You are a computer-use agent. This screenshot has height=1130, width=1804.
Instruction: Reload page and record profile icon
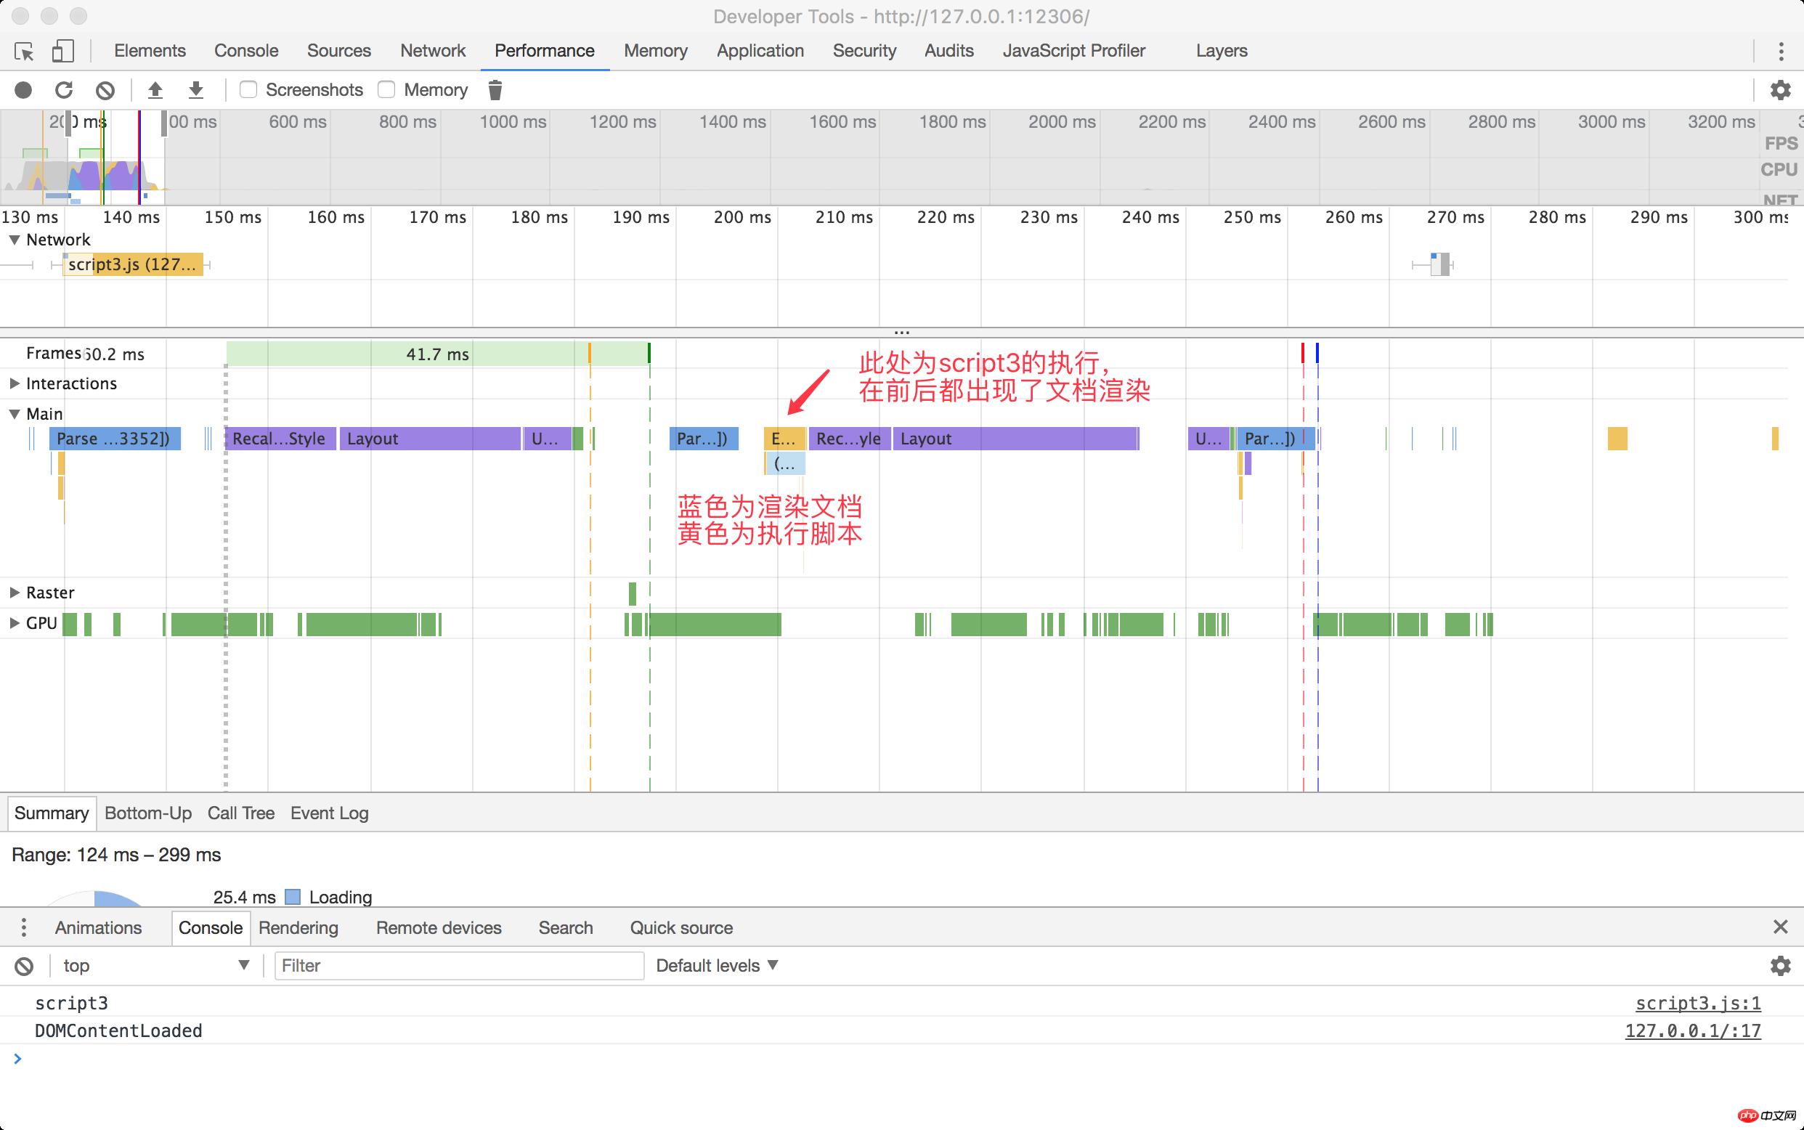click(64, 91)
